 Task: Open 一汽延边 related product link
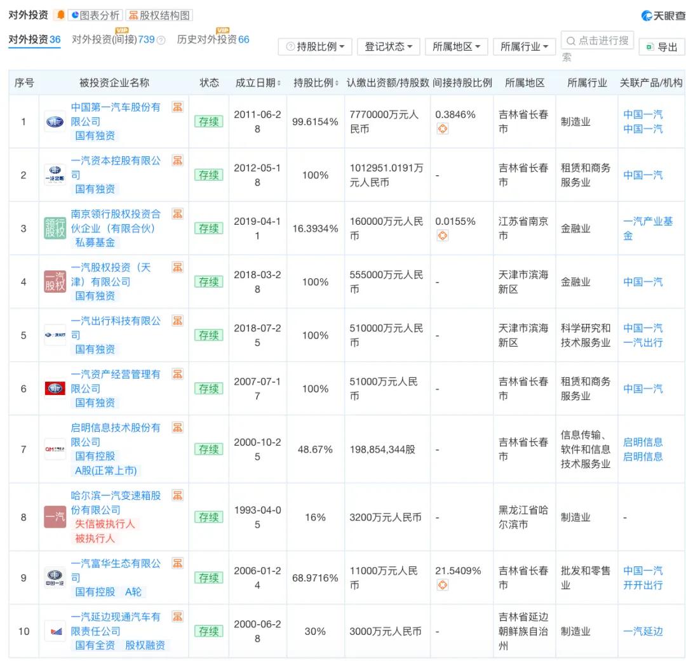(643, 631)
